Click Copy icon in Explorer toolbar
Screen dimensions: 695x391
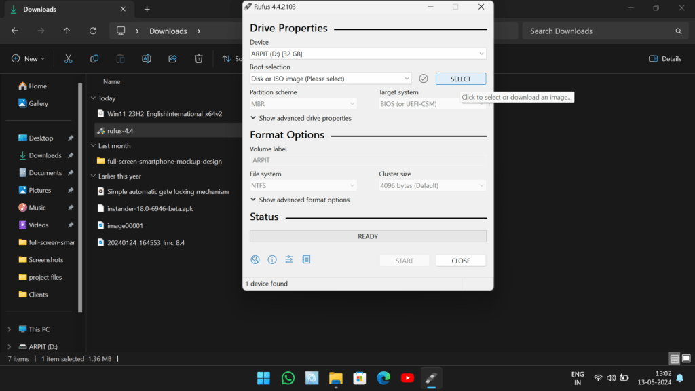point(94,58)
